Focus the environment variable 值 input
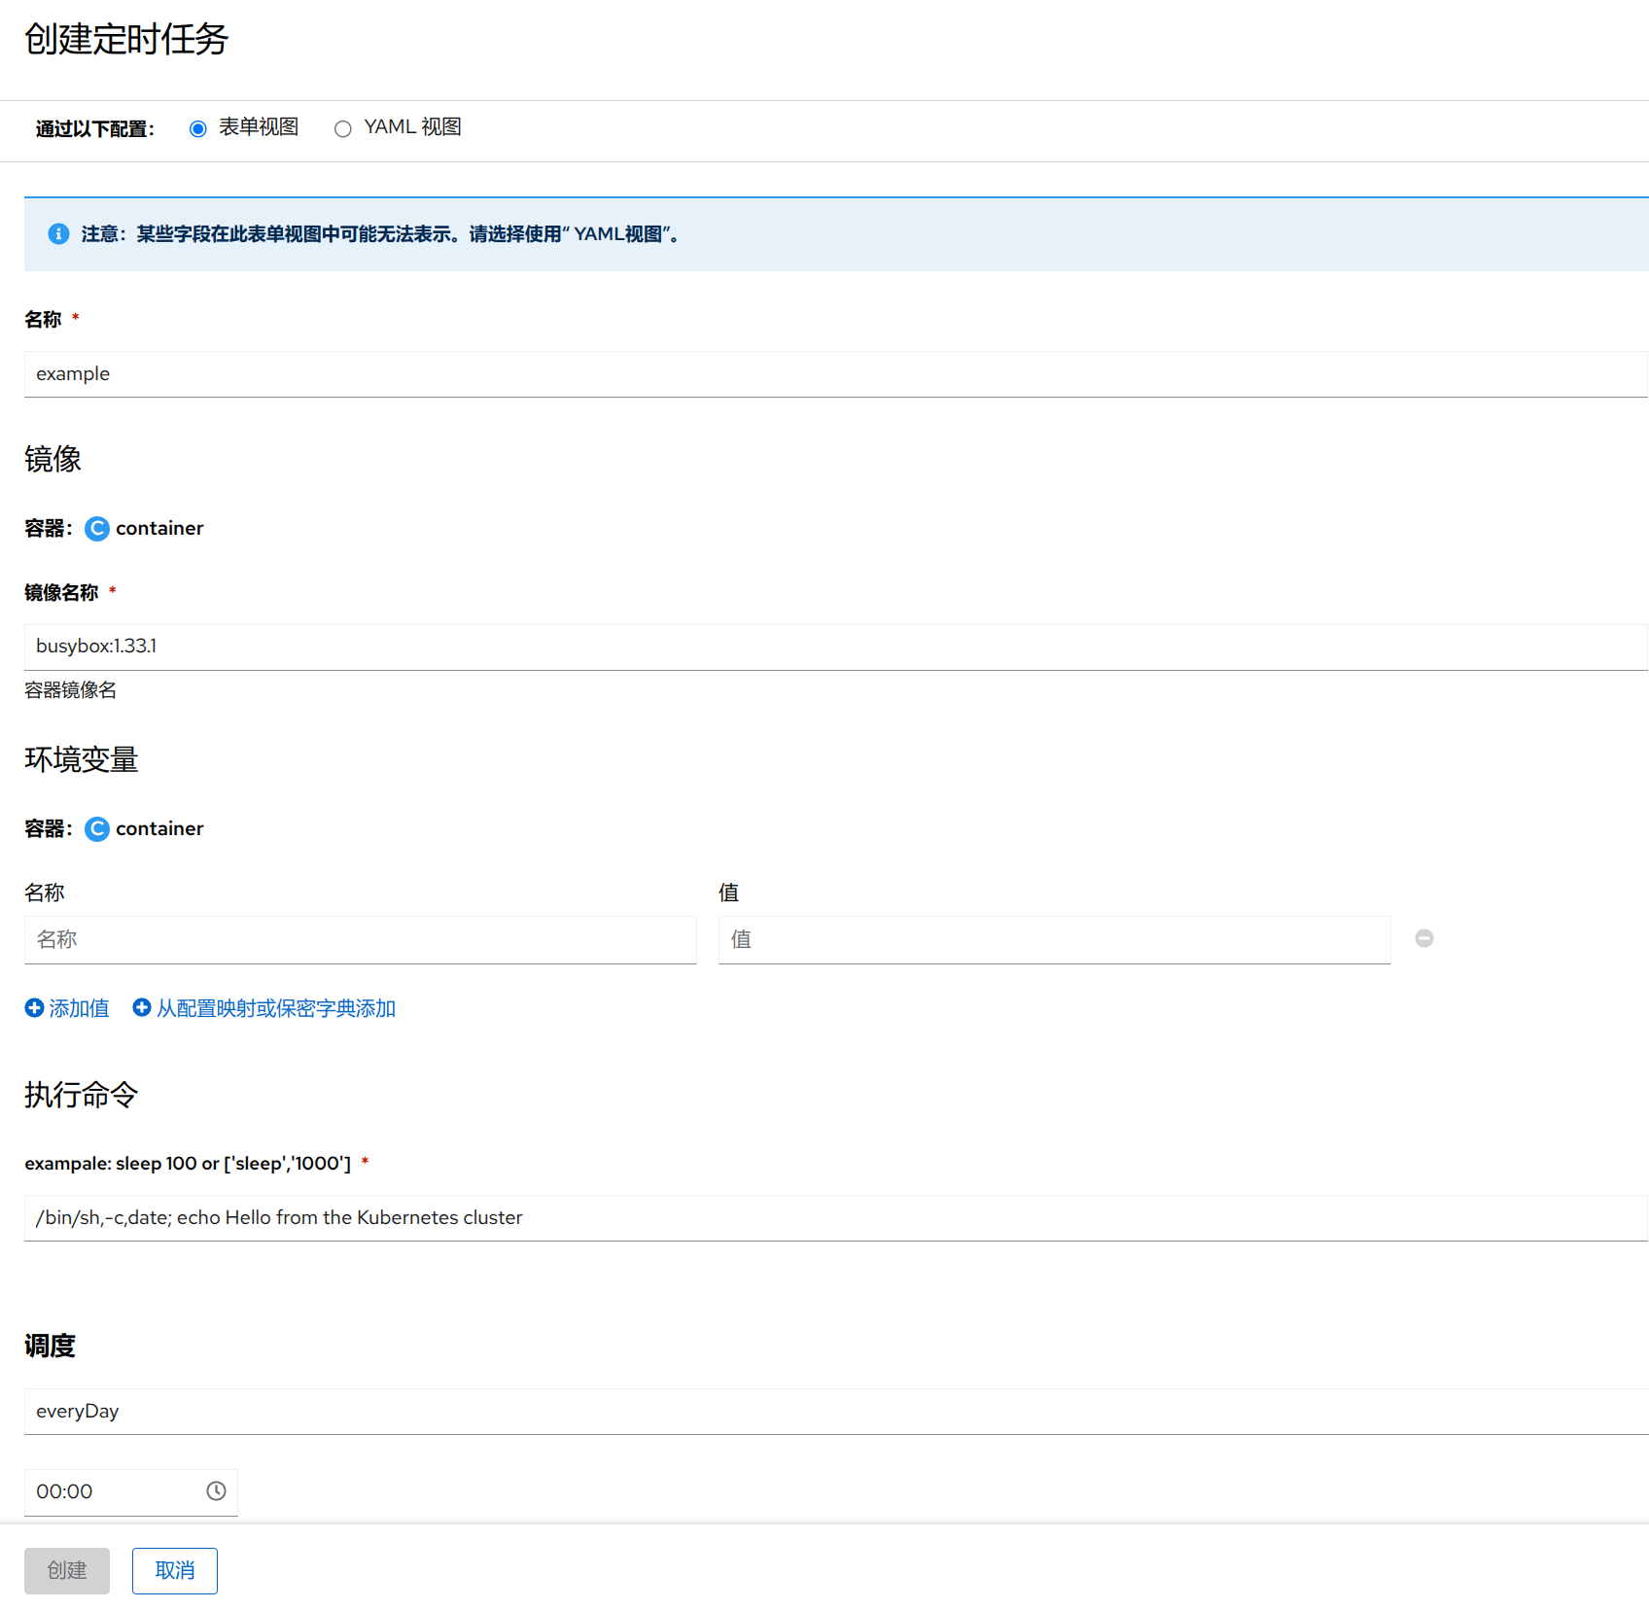This screenshot has height=1610, width=1649. [x=1054, y=940]
